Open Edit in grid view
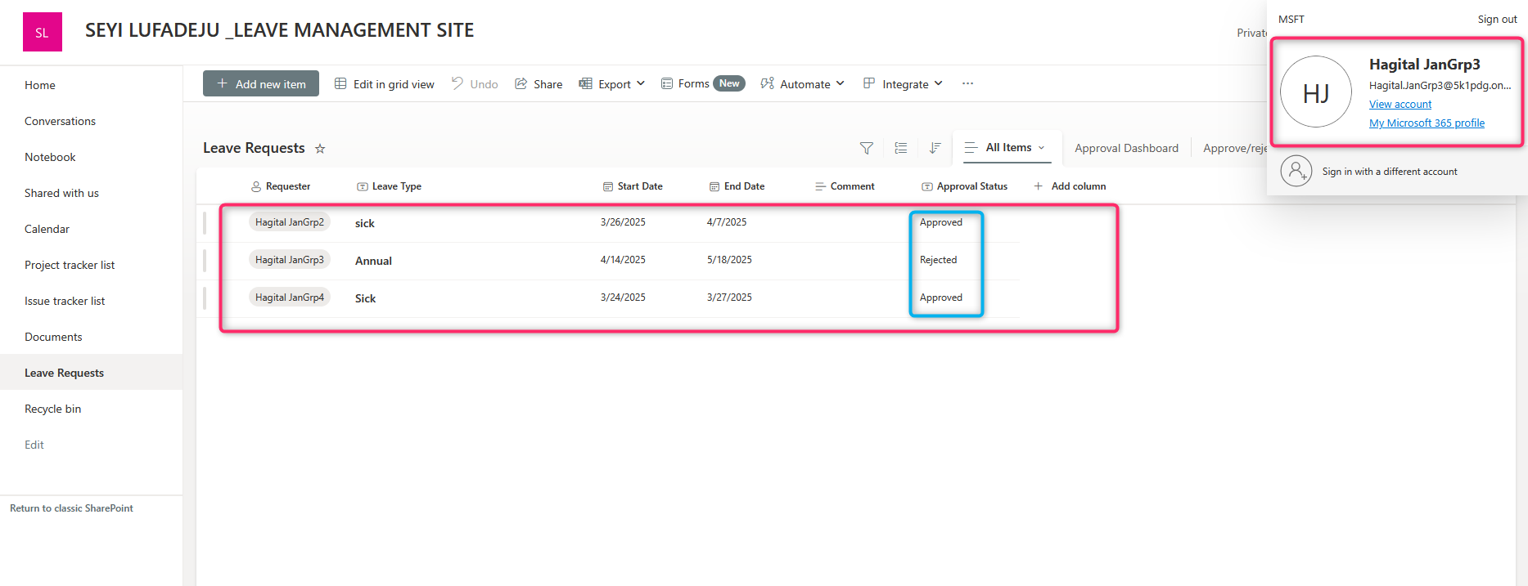The width and height of the screenshot is (1528, 586). click(x=385, y=84)
